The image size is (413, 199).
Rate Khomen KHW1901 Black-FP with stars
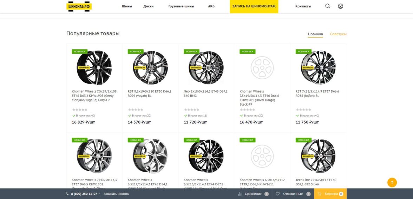[x=248, y=110]
